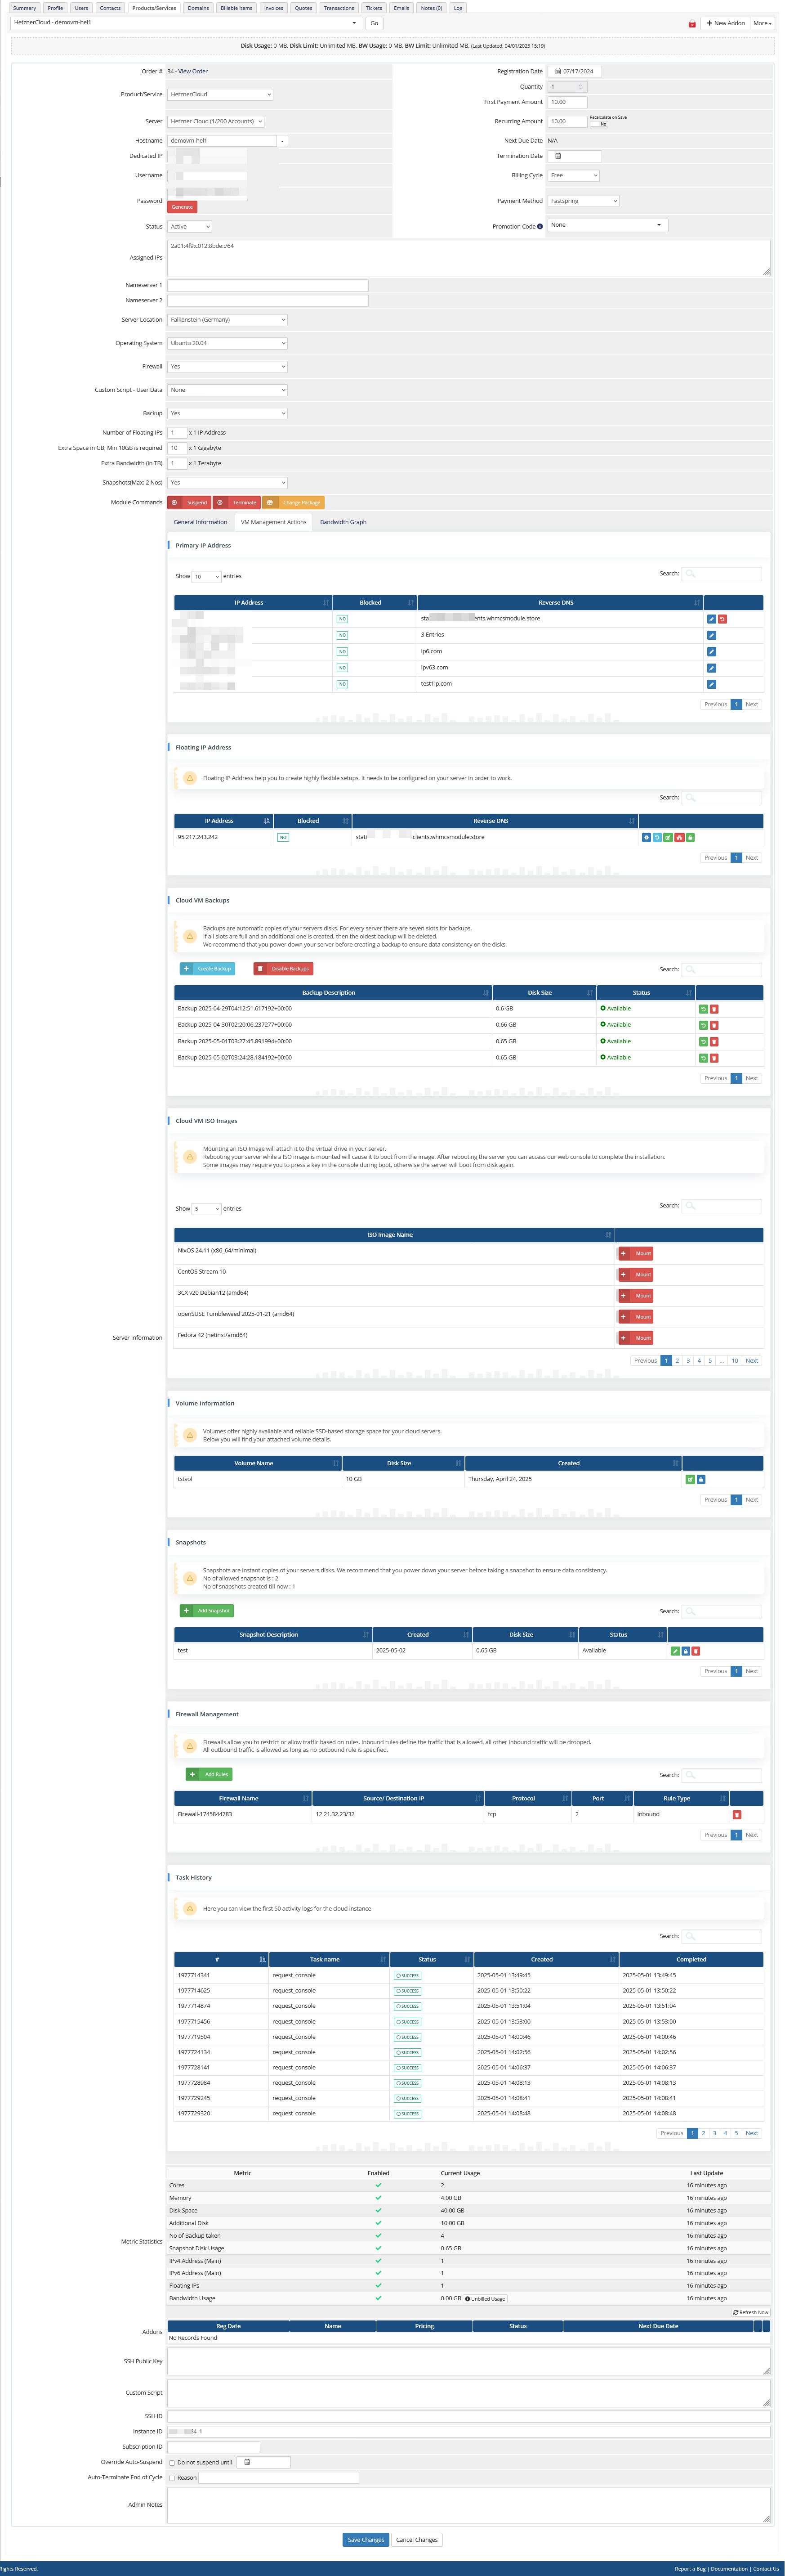This screenshot has height=2576, width=785.
Task: Delete the test snapshot
Action: pyautogui.click(x=696, y=1651)
